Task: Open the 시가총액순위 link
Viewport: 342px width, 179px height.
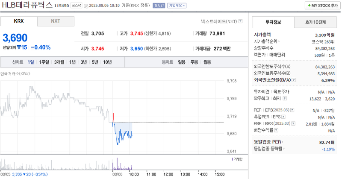Action: [265, 41]
